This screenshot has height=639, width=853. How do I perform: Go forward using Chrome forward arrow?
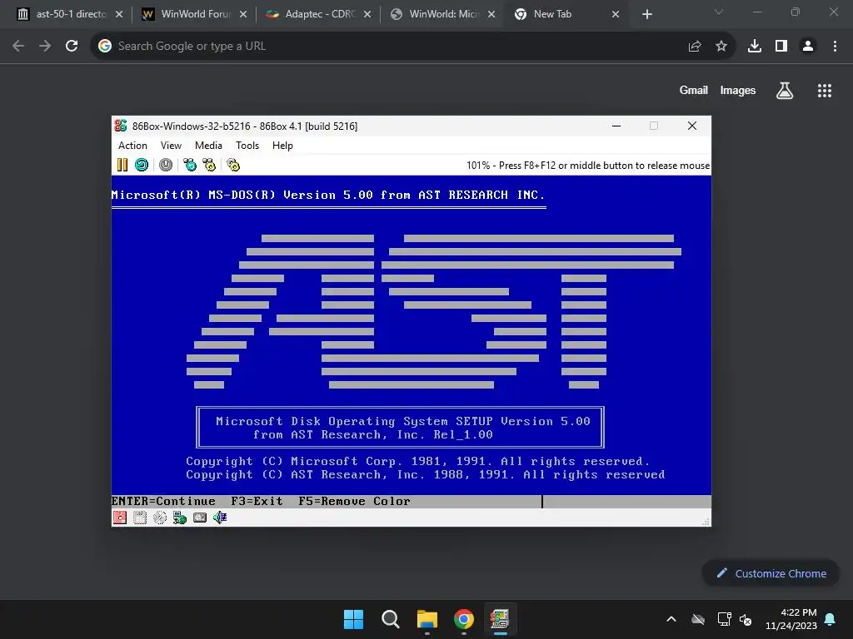[x=45, y=47]
